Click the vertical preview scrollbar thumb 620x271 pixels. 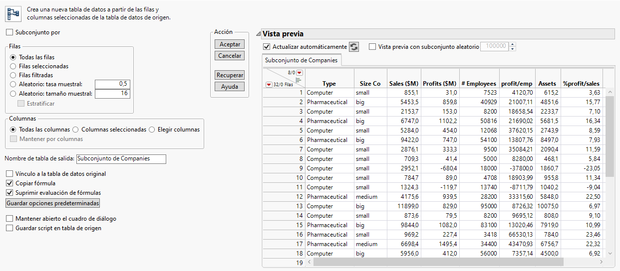click(x=610, y=135)
